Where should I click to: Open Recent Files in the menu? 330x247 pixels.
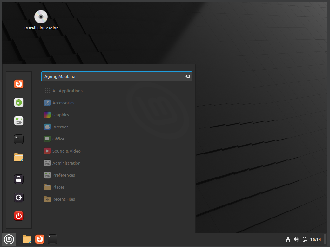click(x=63, y=199)
